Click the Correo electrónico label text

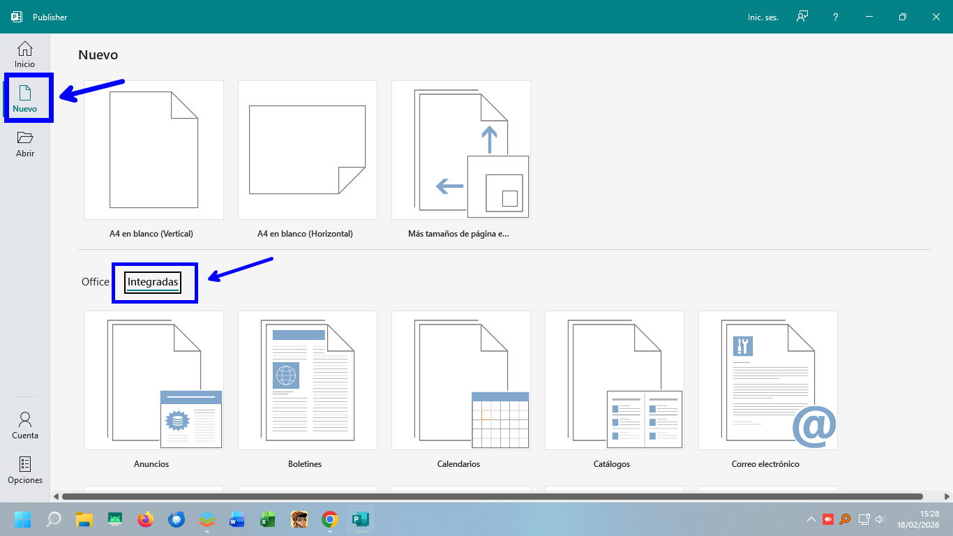(x=765, y=464)
